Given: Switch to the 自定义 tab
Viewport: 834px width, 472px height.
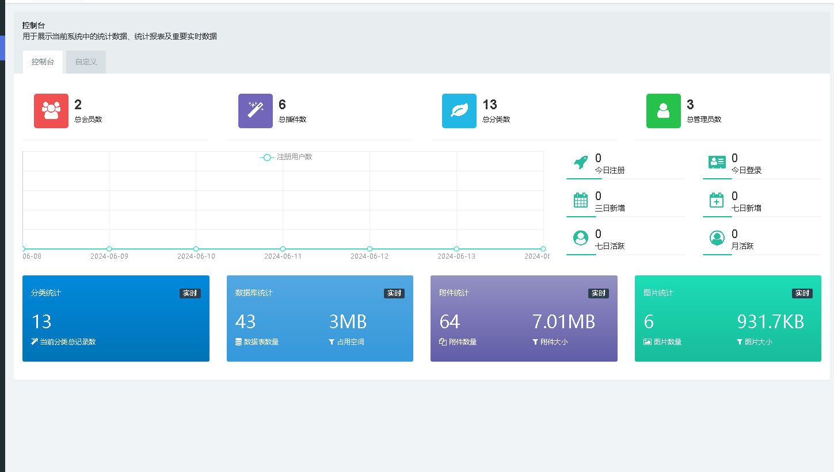Looking at the screenshot, I should (86, 62).
